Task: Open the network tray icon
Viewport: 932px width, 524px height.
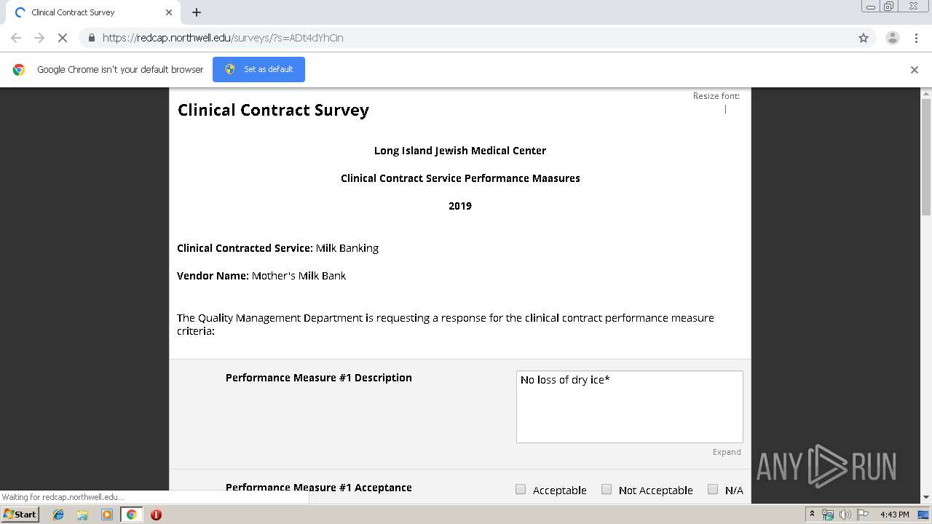Action: (x=828, y=515)
